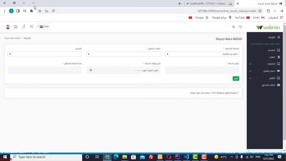Image resolution: width=286 pixels, height=161 pixels.
Task: Click the share icon in Chrome toolbar
Action: coord(46,11)
